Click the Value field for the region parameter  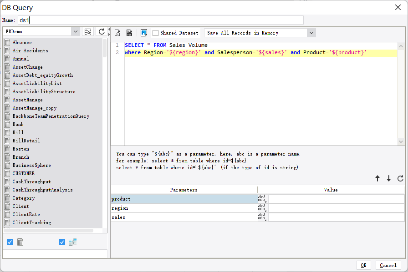tap(336, 208)
